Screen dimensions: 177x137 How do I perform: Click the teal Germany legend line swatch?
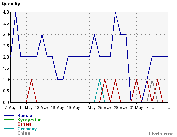(x=9, y=129)
